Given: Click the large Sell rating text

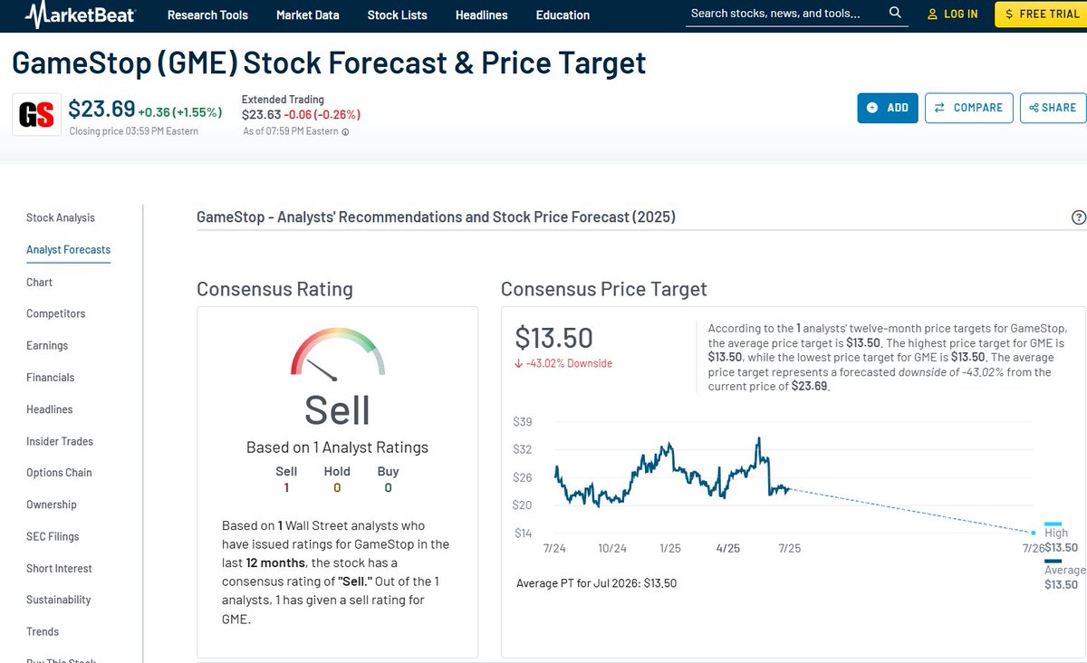Looking at the screenshot, I should pos(337,410).
